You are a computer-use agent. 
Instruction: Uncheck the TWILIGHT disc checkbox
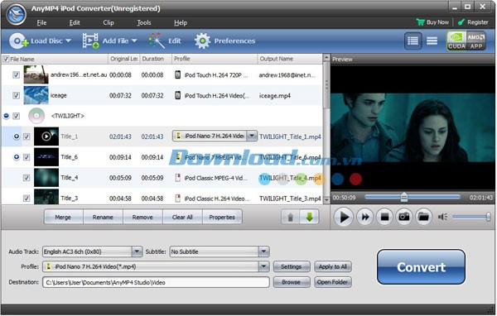[x=17, y=116]
